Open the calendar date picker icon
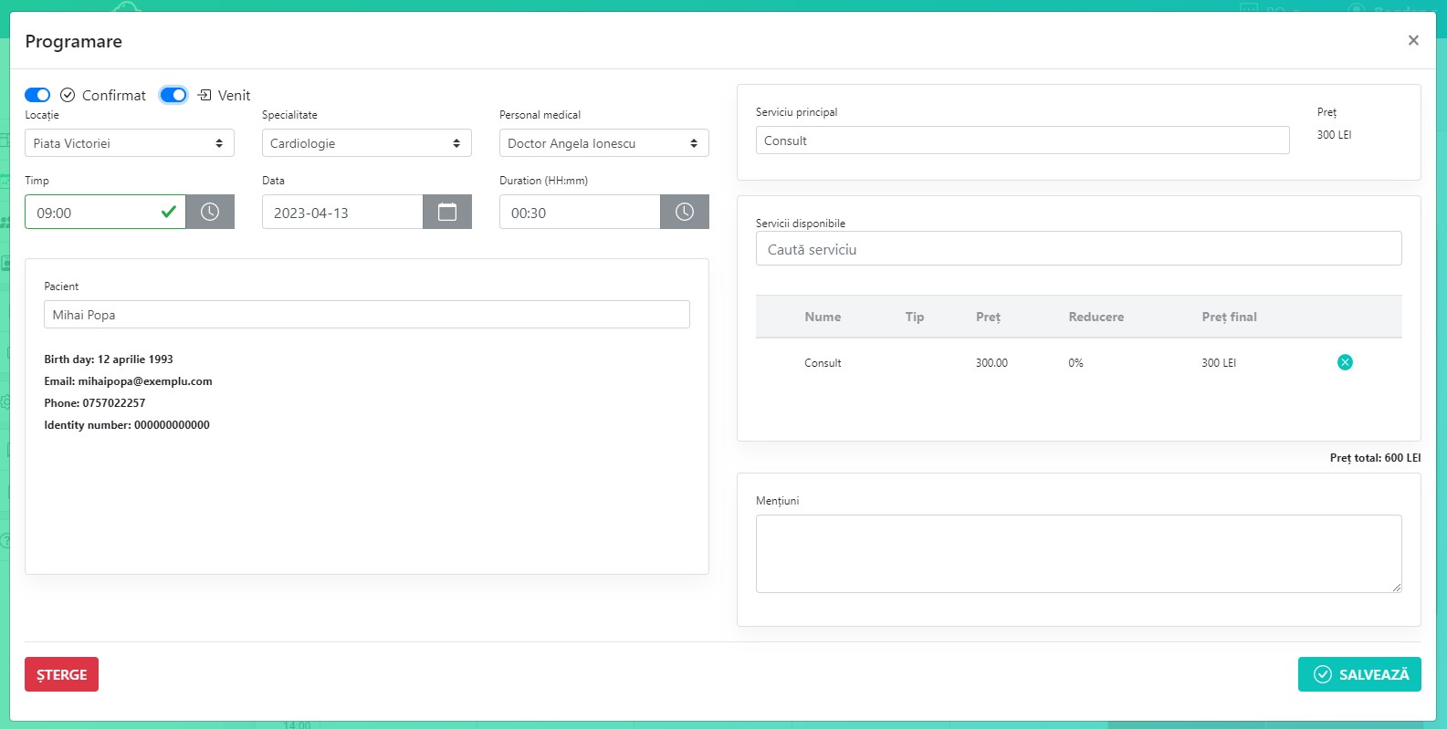The height and width of the screenshot is (729, 1447). [x=447, y=212]
